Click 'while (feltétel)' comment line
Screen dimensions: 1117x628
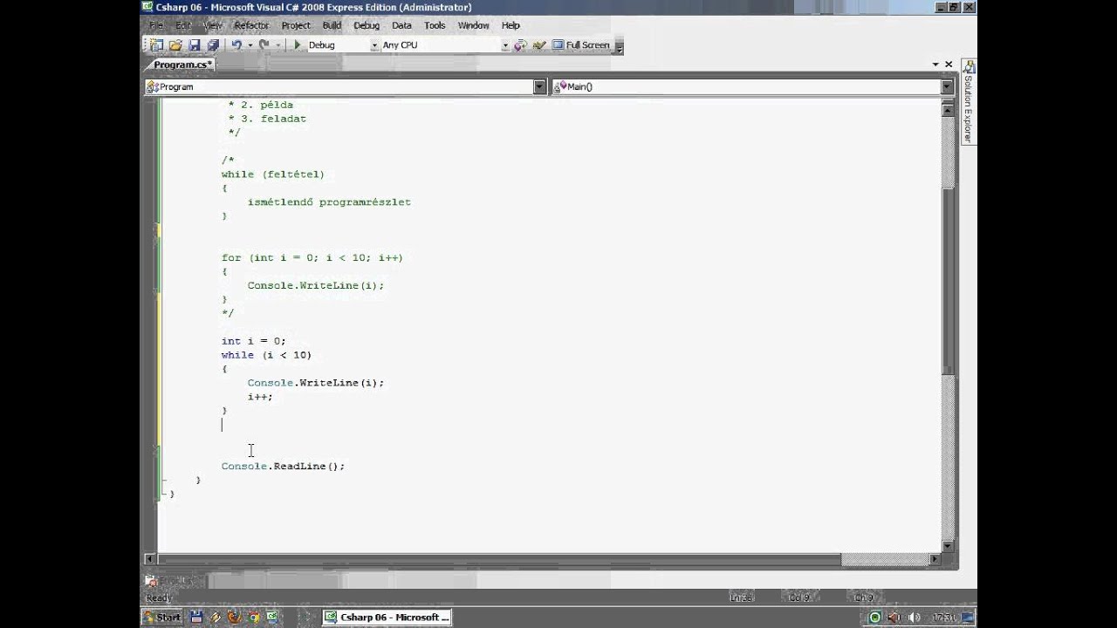coord(272,174)
